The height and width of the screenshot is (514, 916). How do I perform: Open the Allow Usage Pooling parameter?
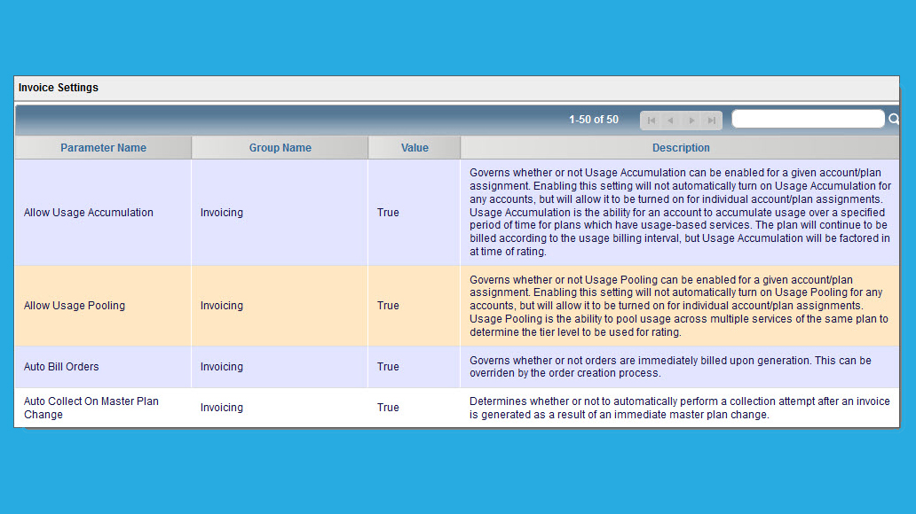[x=75, y=305]
